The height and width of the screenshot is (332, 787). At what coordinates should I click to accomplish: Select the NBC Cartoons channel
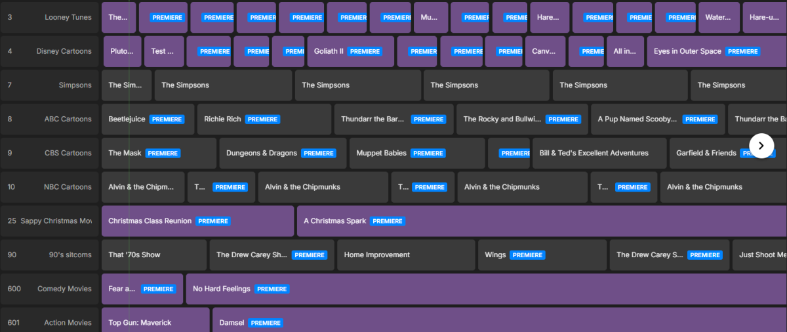click(50, 187)
